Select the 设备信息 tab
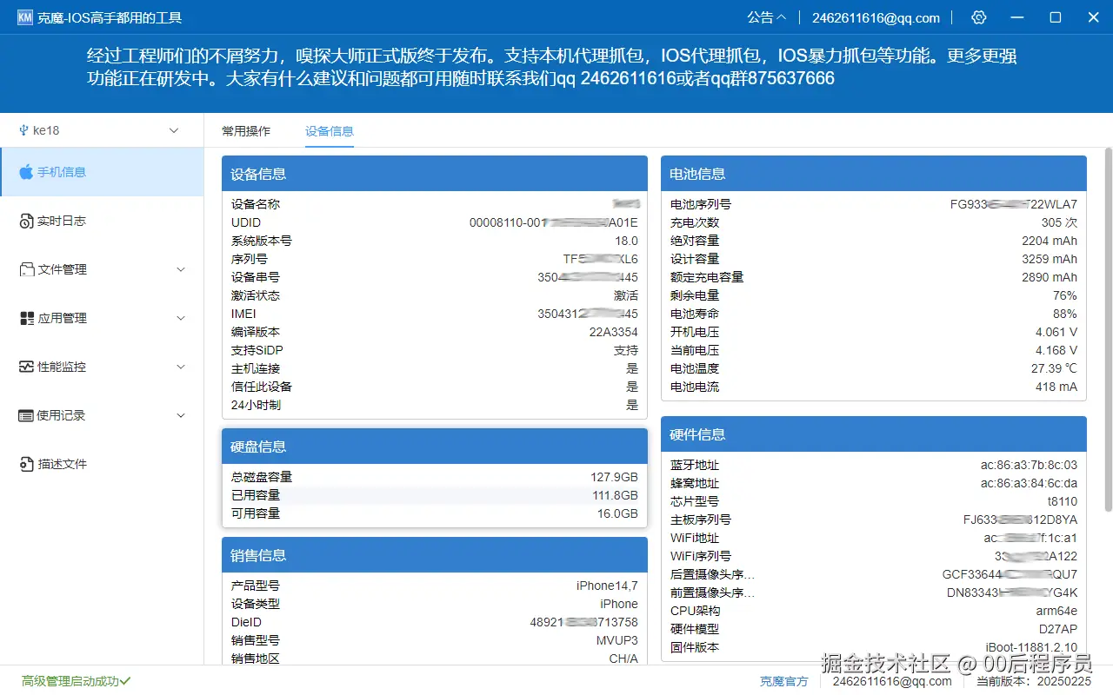 coord(329,131)
